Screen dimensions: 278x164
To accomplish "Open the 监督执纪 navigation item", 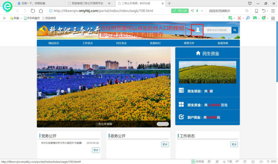I will coord(155,43).
